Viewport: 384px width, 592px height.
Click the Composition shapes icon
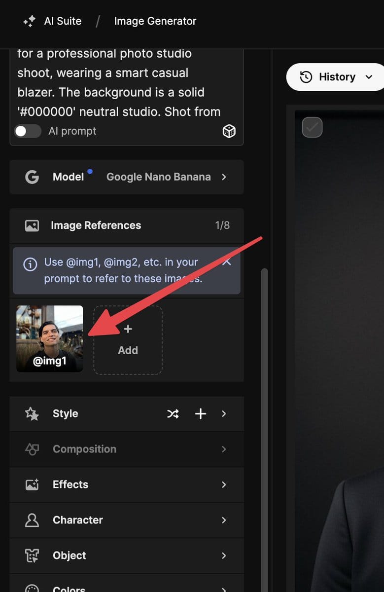coord(32,449)
